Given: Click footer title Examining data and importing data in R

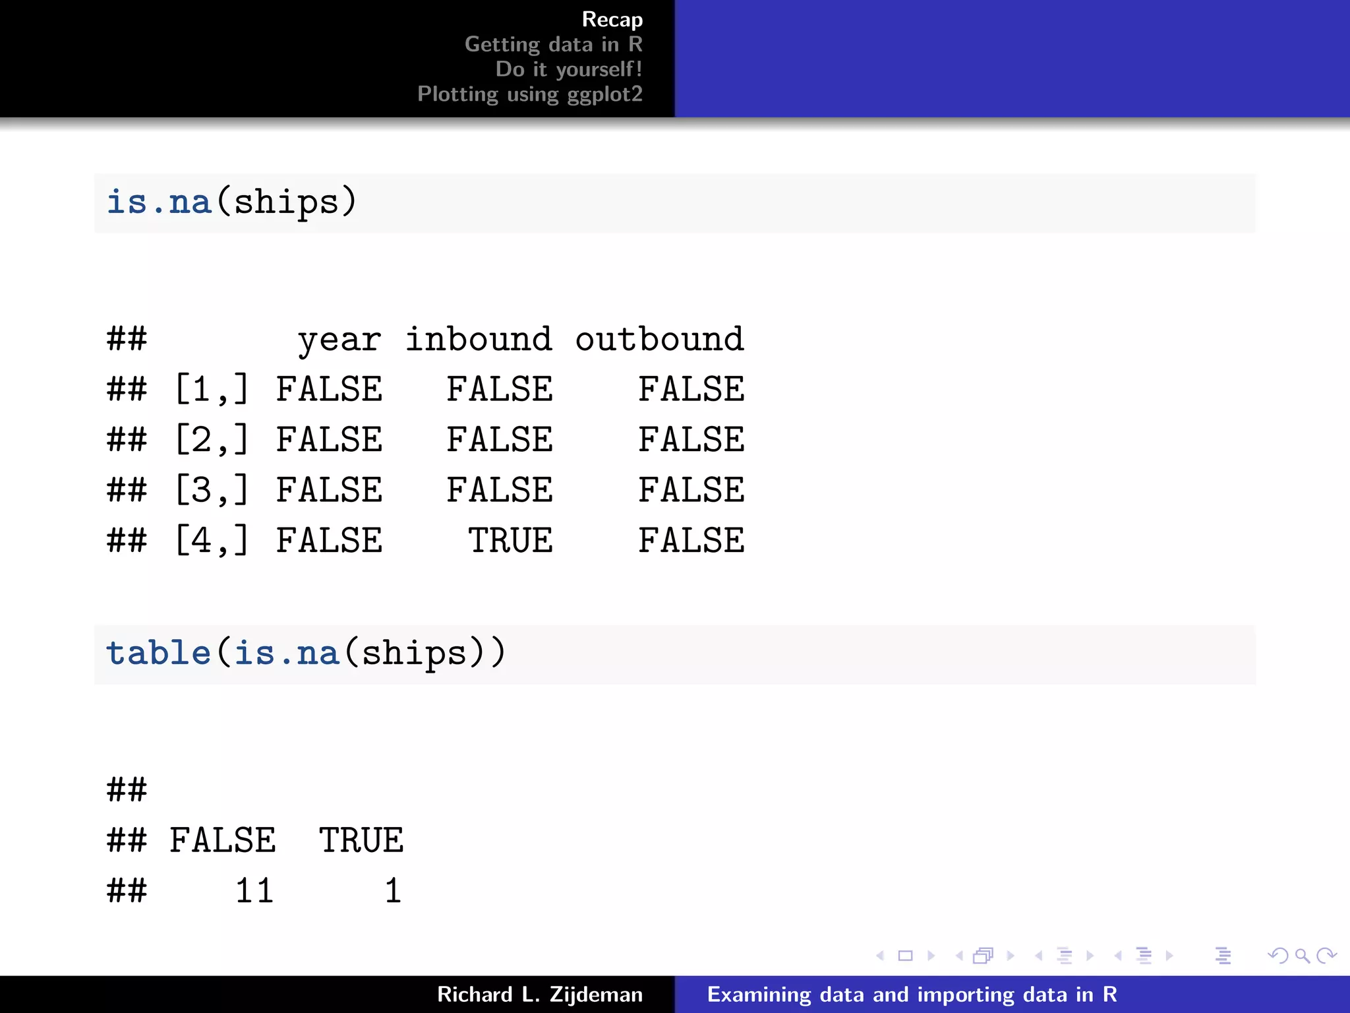Looking at the screenshot, I should (x=912, y=995).
